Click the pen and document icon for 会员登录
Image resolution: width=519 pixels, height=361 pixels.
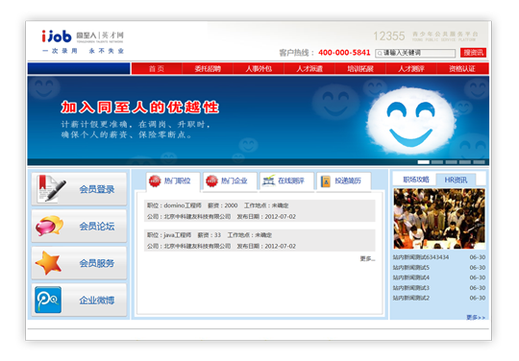(51, 188)
